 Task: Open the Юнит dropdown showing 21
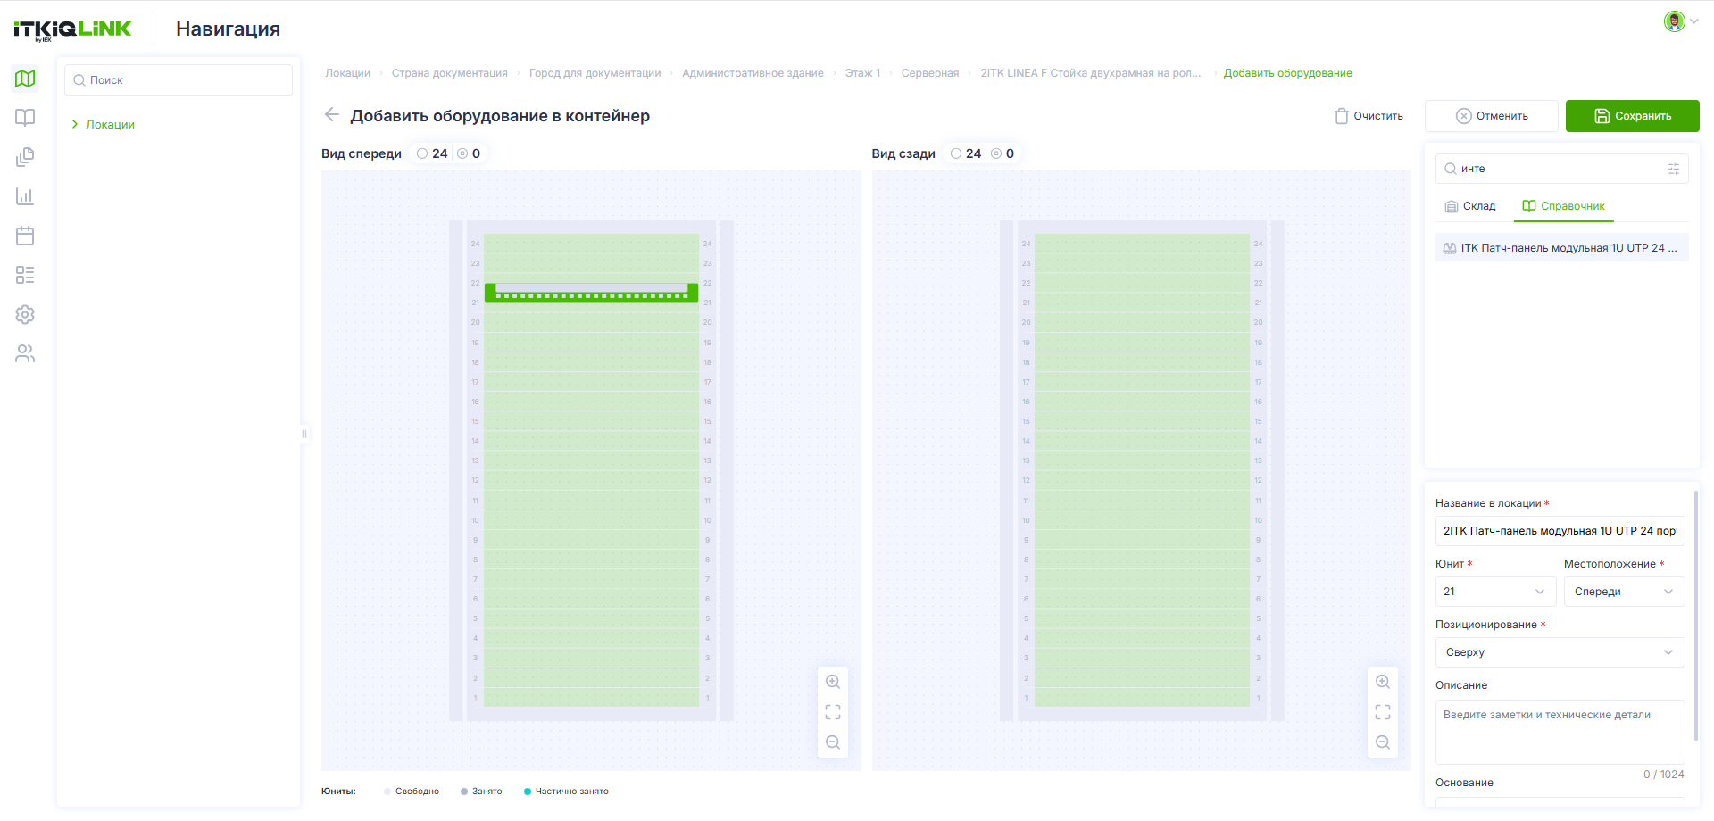point(1496,592)
